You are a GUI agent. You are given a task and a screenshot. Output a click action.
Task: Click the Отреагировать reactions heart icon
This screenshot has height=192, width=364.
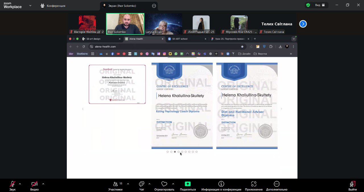(164, 184)
